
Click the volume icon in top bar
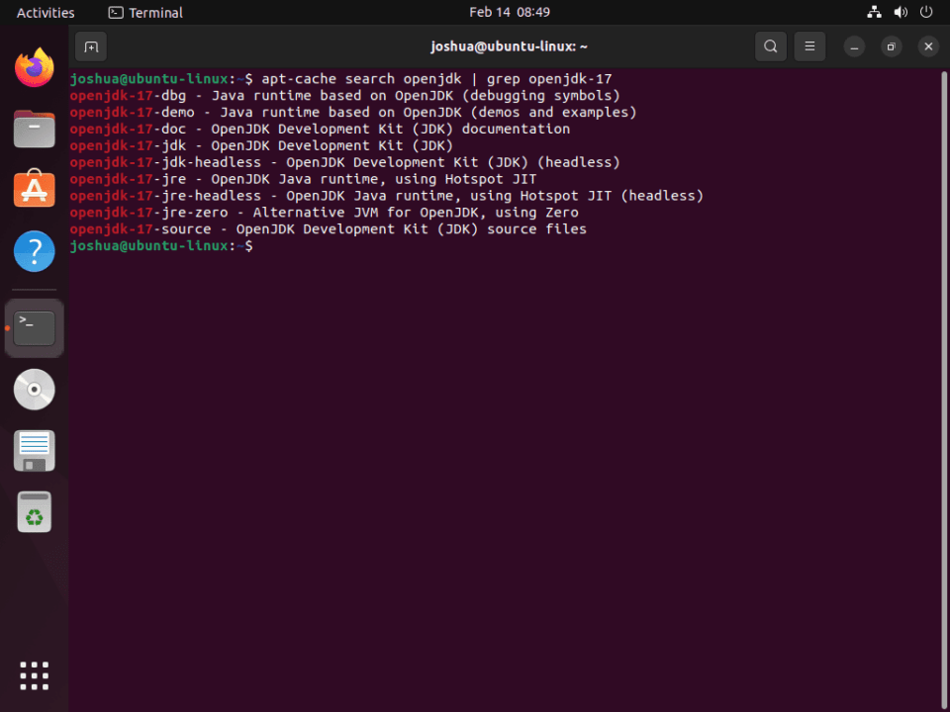tap(901, 12)
